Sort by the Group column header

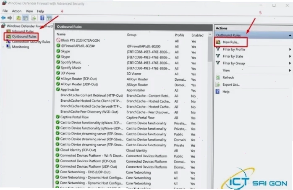pyautogui.click(x=131, y=34)
